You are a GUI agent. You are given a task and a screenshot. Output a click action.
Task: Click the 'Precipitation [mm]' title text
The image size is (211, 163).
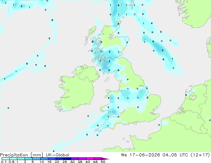tap(22, 155)
